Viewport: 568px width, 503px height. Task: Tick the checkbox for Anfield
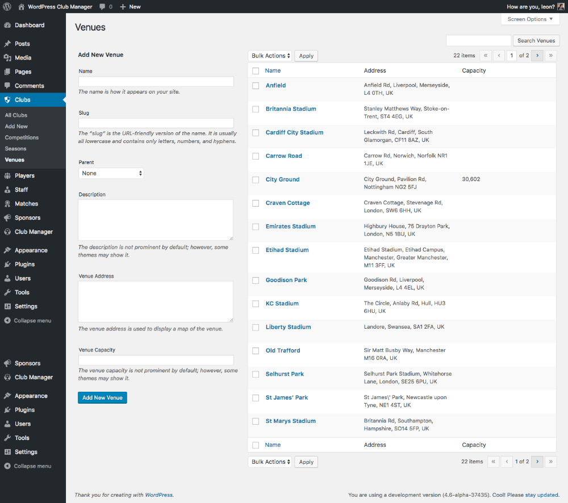[x=256, y=86]
